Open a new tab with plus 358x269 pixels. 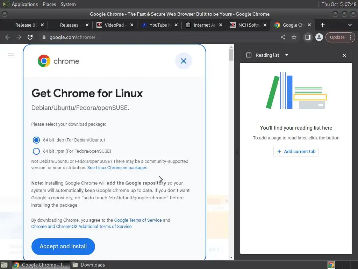[x=322, y=25]
